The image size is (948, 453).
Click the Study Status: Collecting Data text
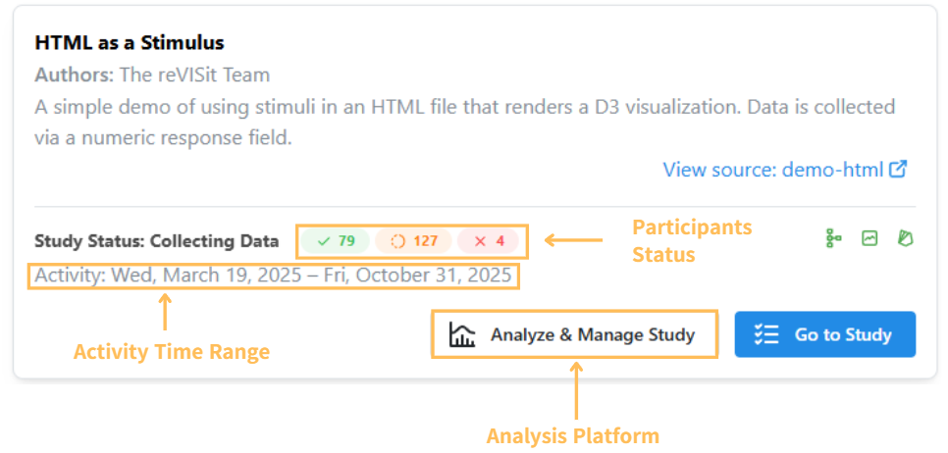156,241
